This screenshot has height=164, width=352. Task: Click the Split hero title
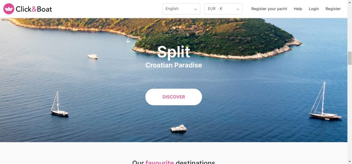tap(174, 52)
